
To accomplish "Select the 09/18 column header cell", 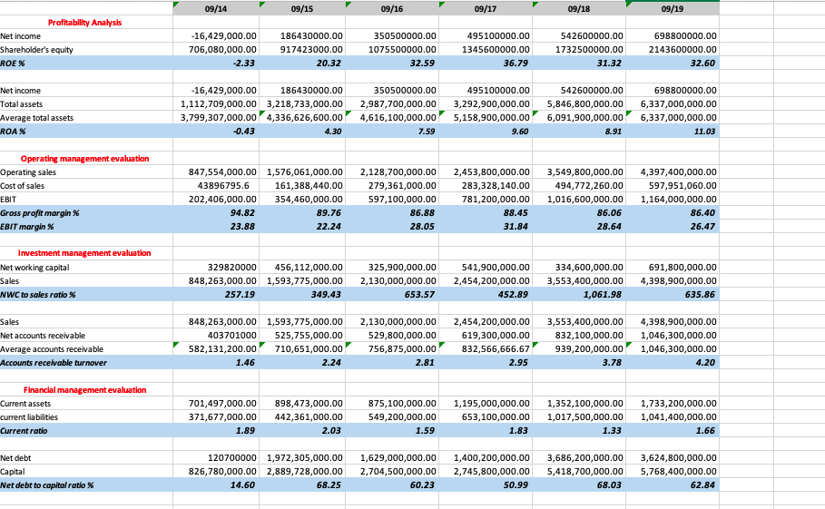I will click(579, 8).
